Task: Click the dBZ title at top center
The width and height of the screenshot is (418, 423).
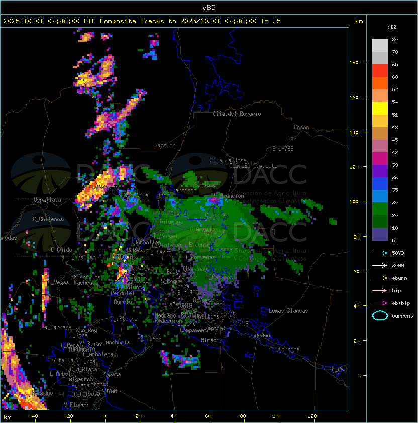Action: pyautogui.click(x=209, y=7)
